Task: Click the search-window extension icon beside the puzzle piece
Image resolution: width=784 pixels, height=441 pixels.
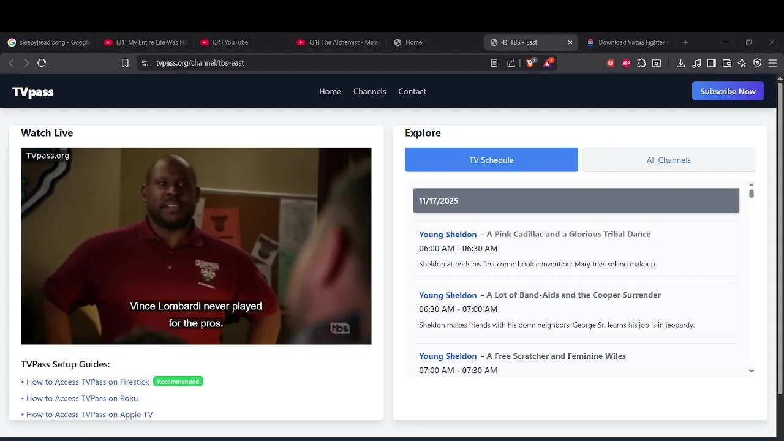Action: click(657, 62)
